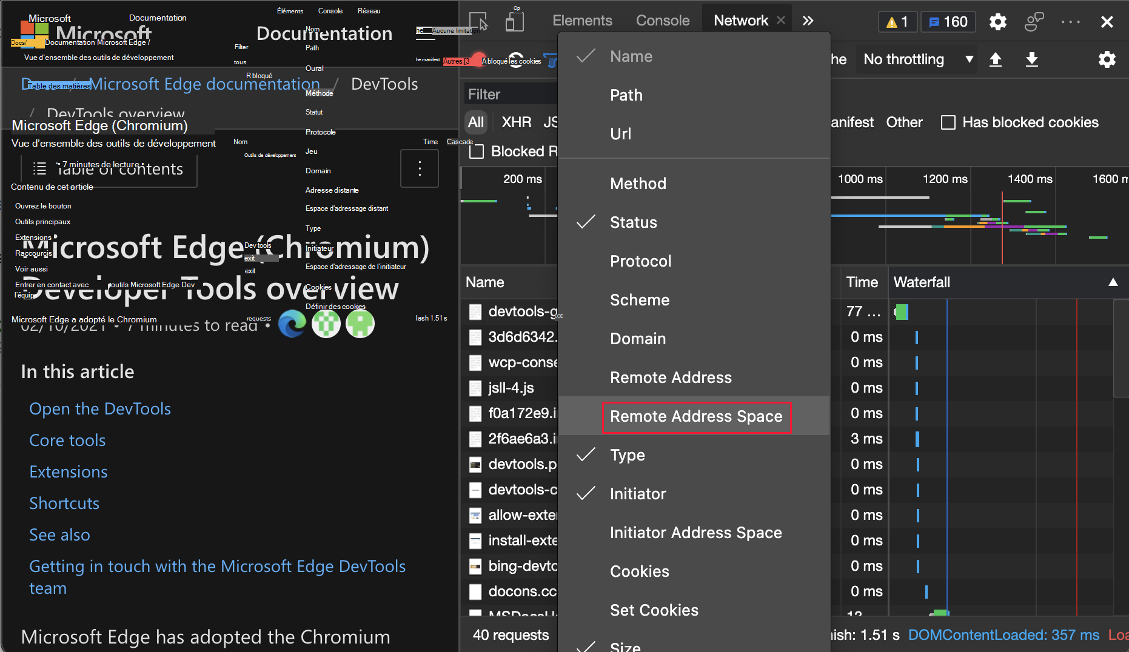The width and height of the screenshot is (1129, 652).
Task: Open the No throttling dropdown
Action: 916,59
